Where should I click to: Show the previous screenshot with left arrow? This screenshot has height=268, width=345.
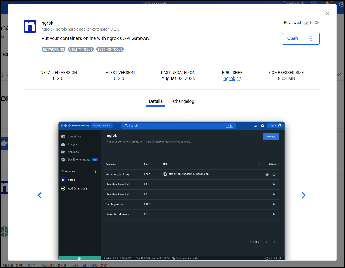40,195
